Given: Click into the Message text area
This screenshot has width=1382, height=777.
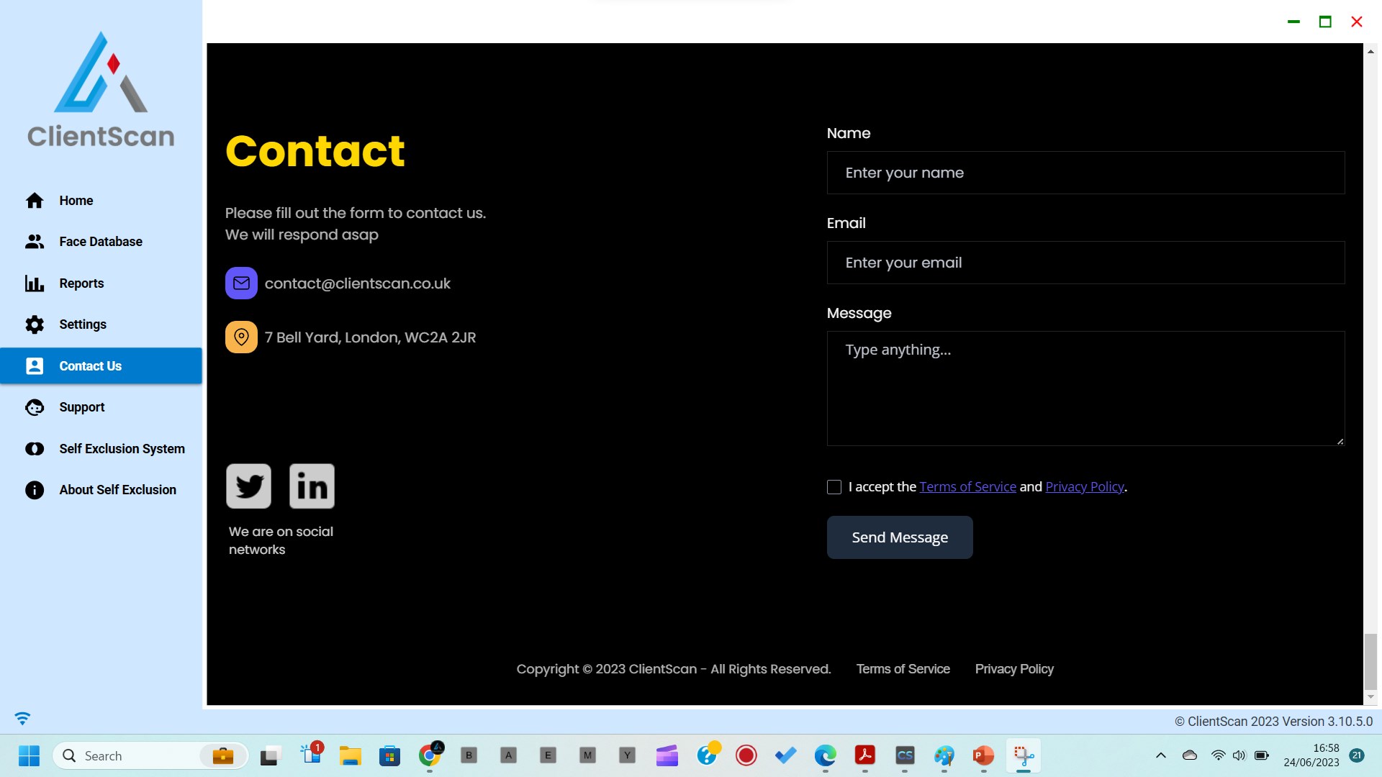Looking at the screenshot, I should click(x=1085, y=388).
